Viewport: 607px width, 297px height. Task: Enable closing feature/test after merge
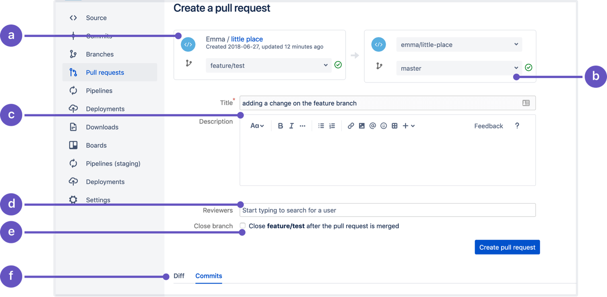(x=243, y=226)
